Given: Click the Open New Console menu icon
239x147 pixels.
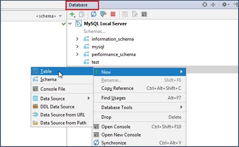Looking at the screenshot, I should (96, 135).
